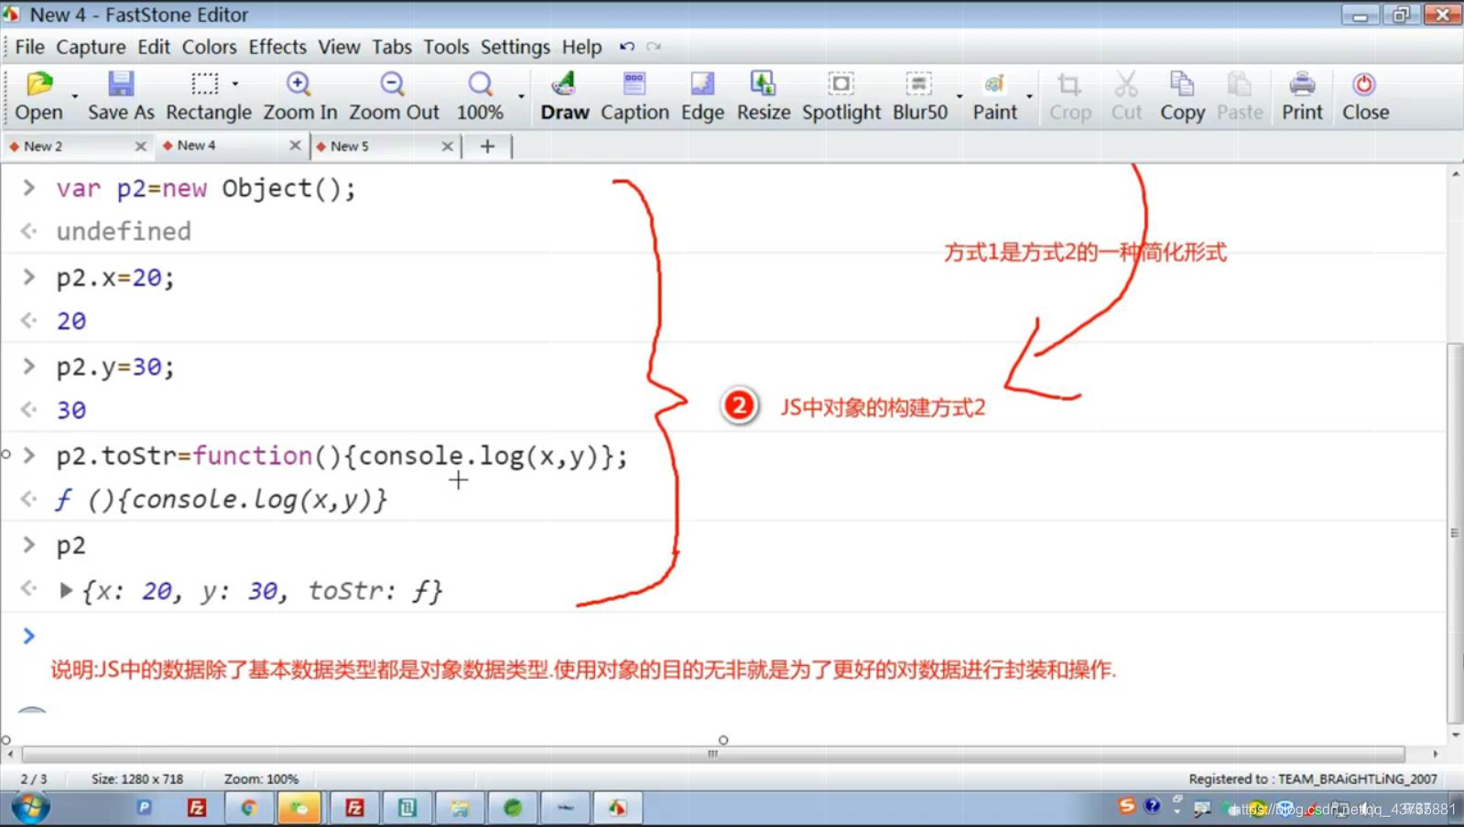Send image to Paint
Viewport: 1464px width, 827px height.
994,96
